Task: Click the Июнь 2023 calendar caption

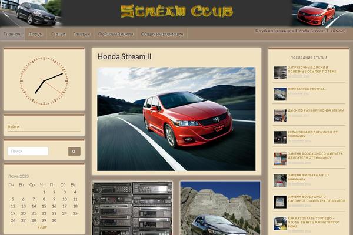Action: tap(18, 176)
